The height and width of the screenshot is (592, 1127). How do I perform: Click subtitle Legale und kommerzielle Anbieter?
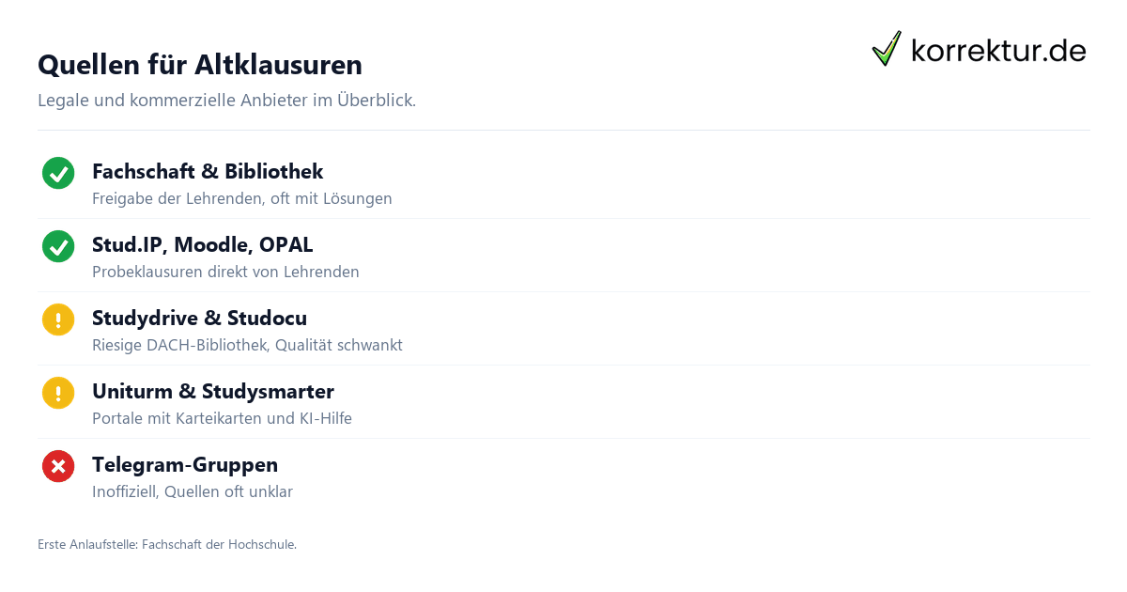[x=226, y=100]
